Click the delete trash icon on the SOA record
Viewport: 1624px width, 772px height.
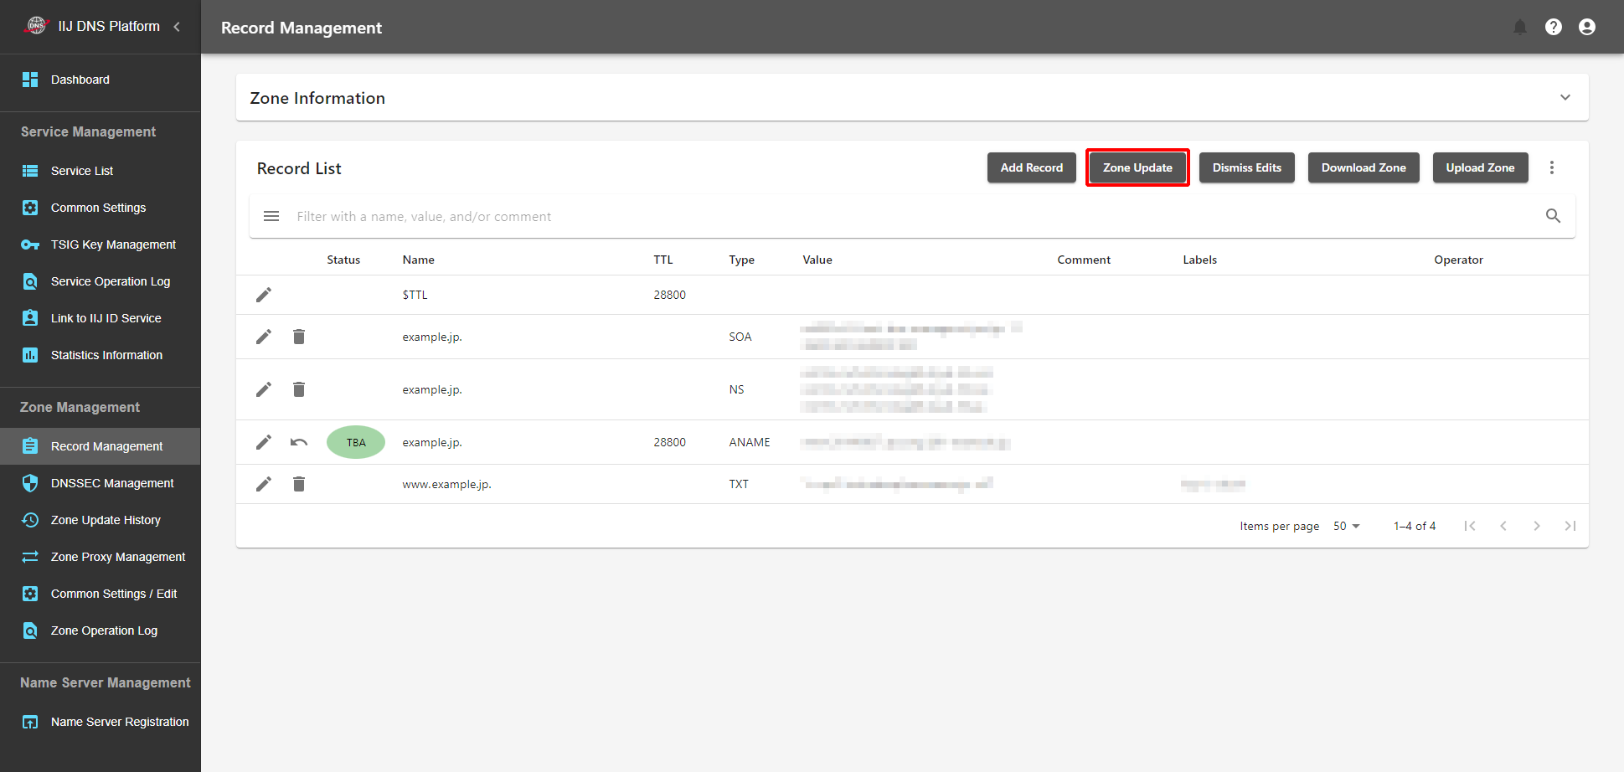299,337
